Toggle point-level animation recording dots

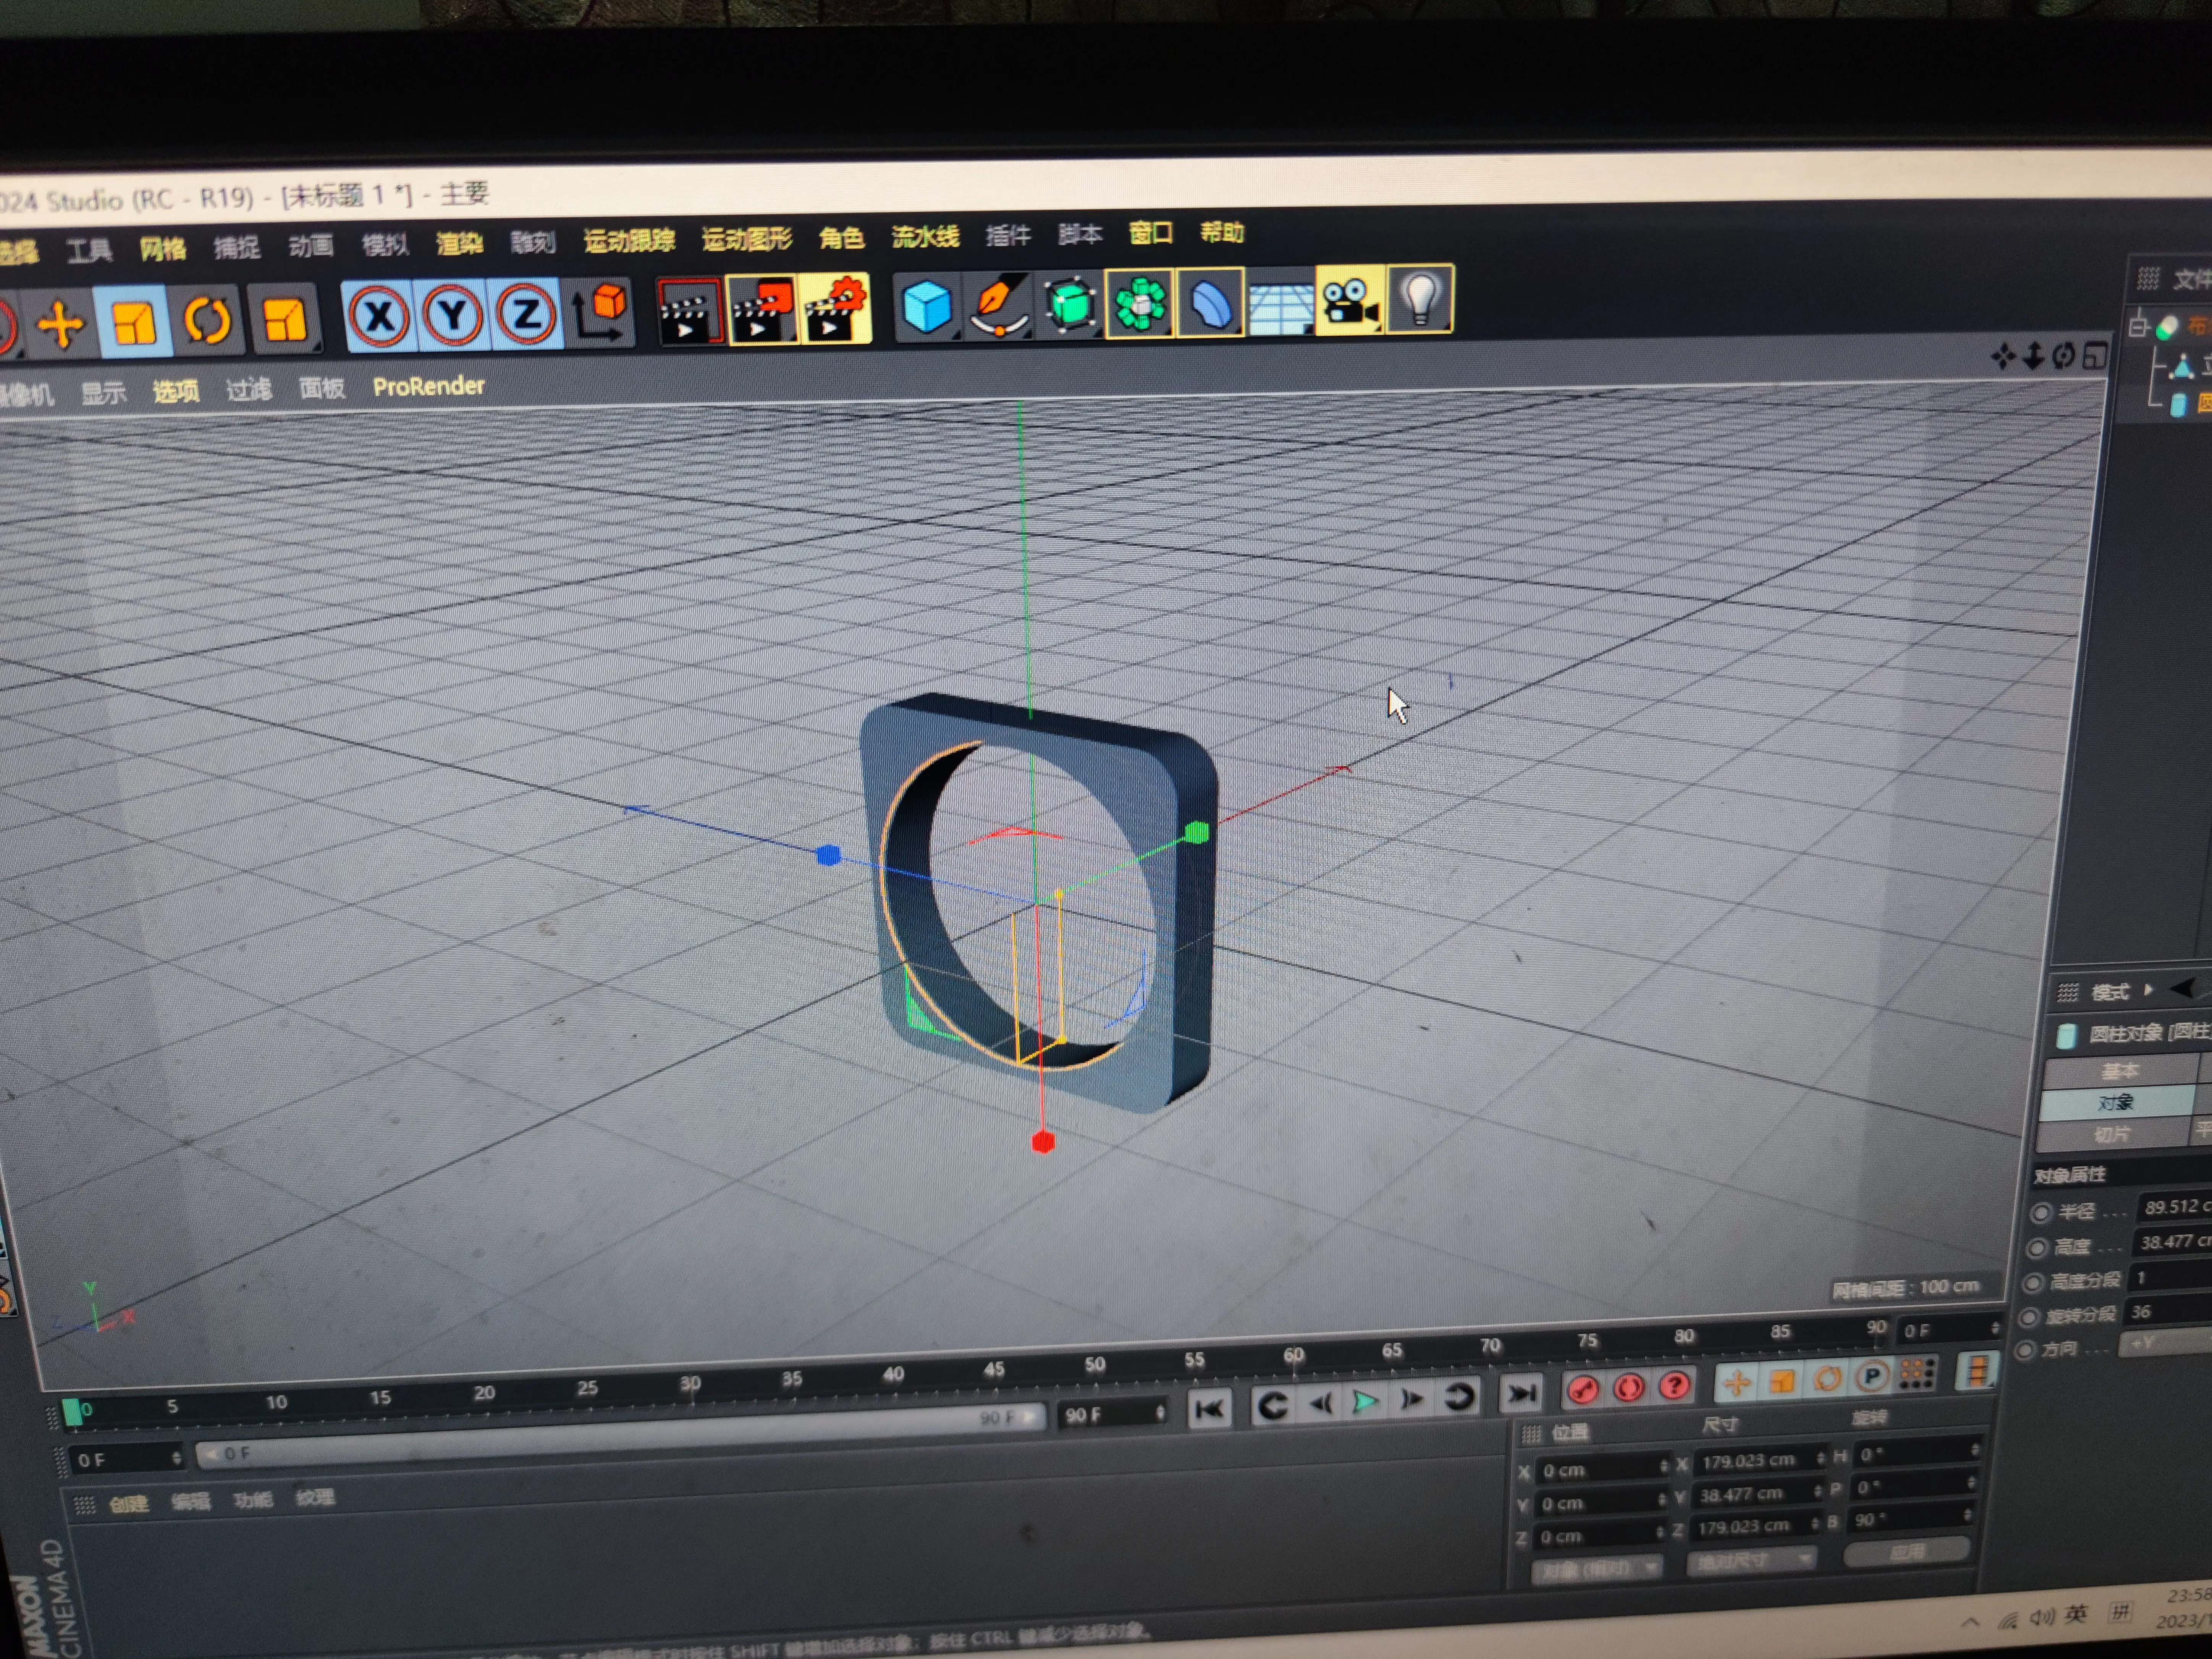[x=1917, y=1374]
